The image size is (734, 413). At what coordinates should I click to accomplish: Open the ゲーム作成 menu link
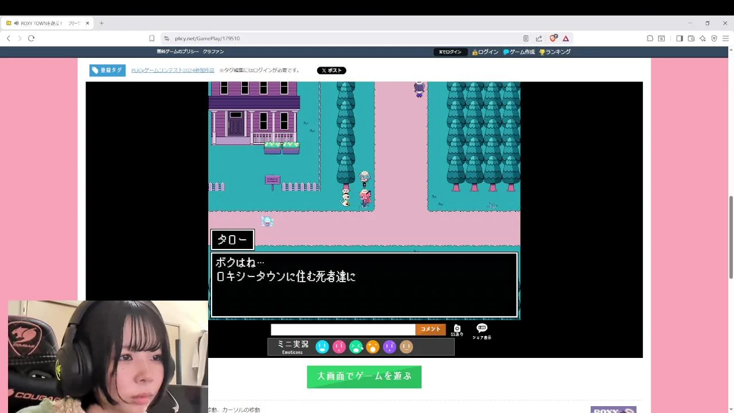(x=519, y=52)
